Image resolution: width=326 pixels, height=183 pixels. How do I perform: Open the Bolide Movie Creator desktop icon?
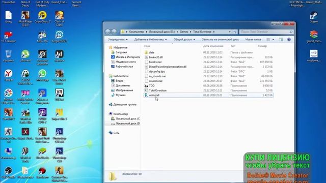25,96
